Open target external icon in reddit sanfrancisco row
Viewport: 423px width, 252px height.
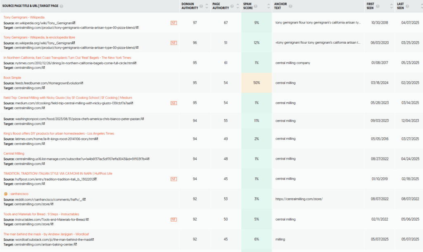[52, 204]
